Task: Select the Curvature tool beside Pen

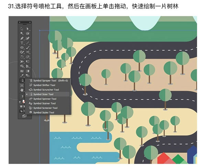Action: tap(27, 38)
